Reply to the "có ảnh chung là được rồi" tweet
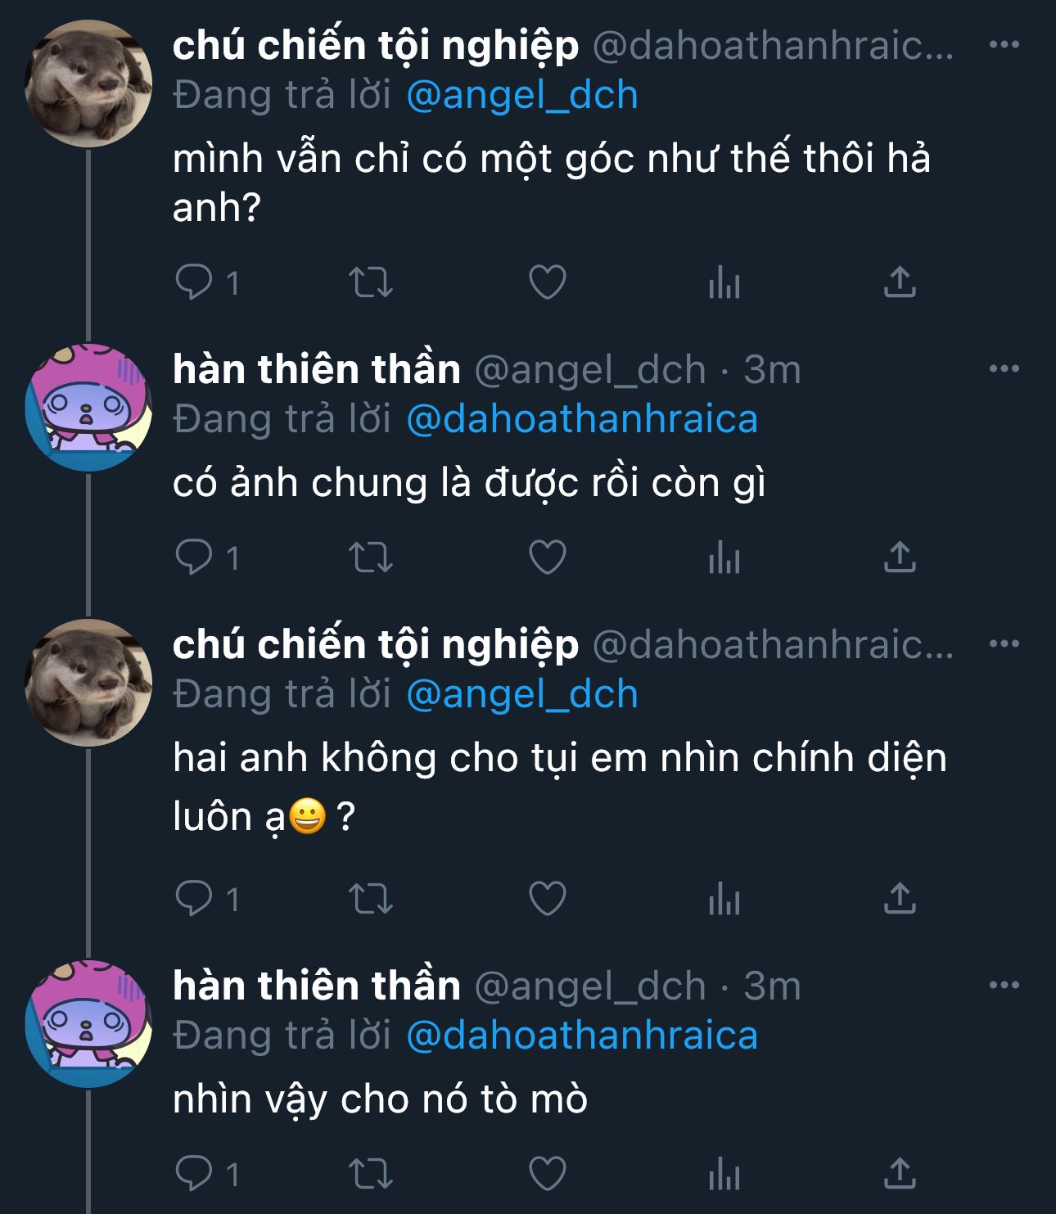The height and width of the screenshot is (1214, 1056). pos(207,557)
